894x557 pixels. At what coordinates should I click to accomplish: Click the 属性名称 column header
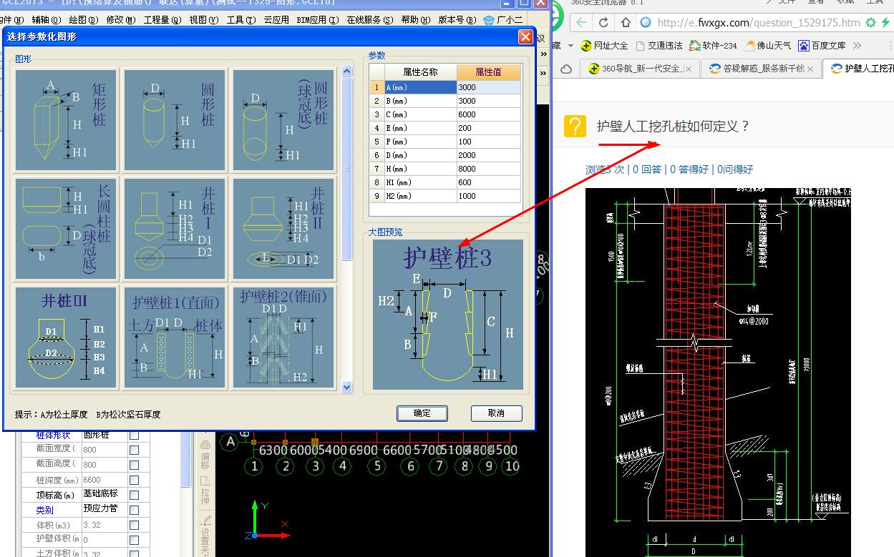(x=420, y=72)
